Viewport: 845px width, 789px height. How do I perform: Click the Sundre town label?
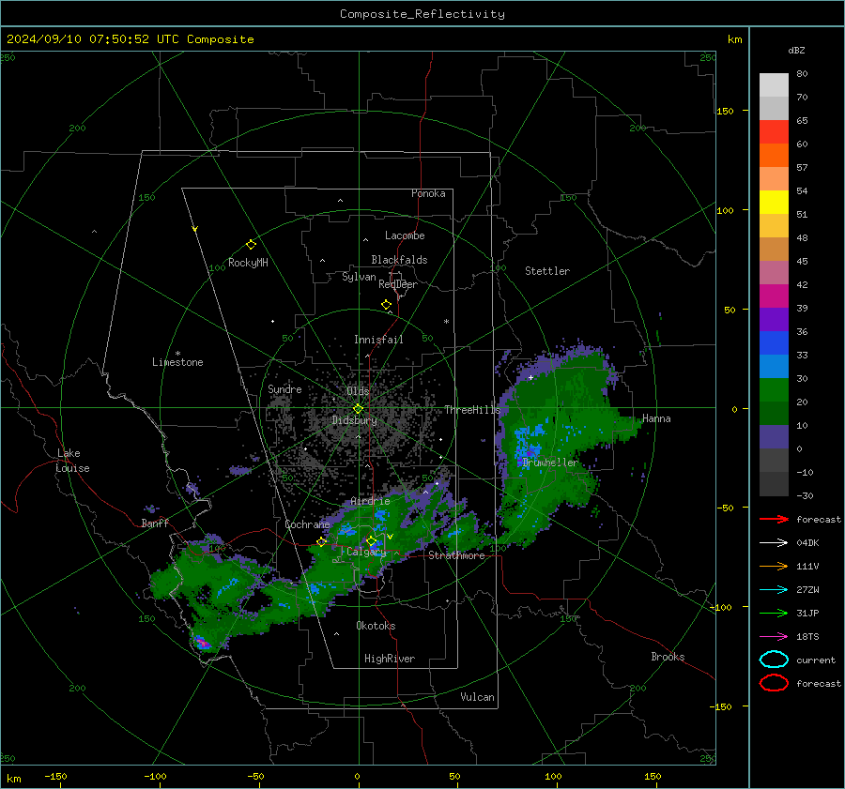(x=284, y=388)
